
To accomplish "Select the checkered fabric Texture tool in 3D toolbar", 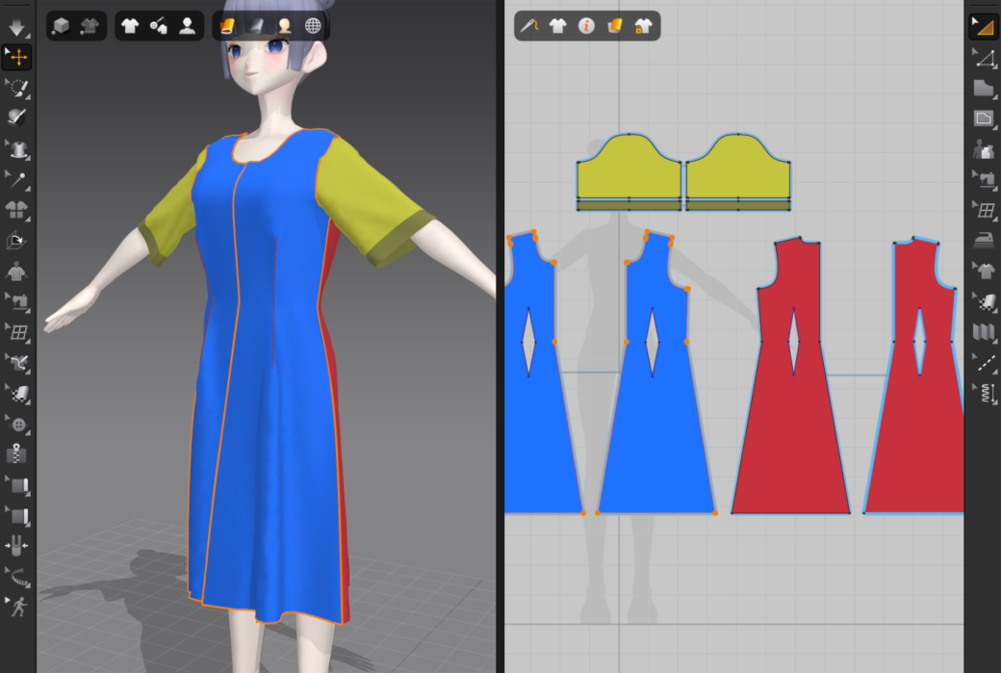I will 17,394.
